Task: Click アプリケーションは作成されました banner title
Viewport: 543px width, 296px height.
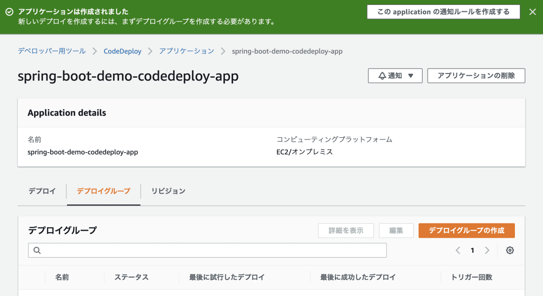Action: (73, 12)
